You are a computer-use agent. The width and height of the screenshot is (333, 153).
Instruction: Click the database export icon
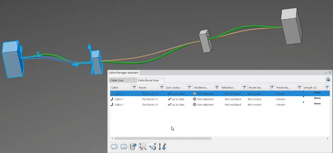[133, 147]
